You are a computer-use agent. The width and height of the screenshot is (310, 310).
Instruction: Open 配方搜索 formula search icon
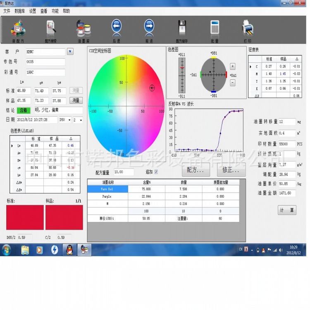[x=51, y=28]
